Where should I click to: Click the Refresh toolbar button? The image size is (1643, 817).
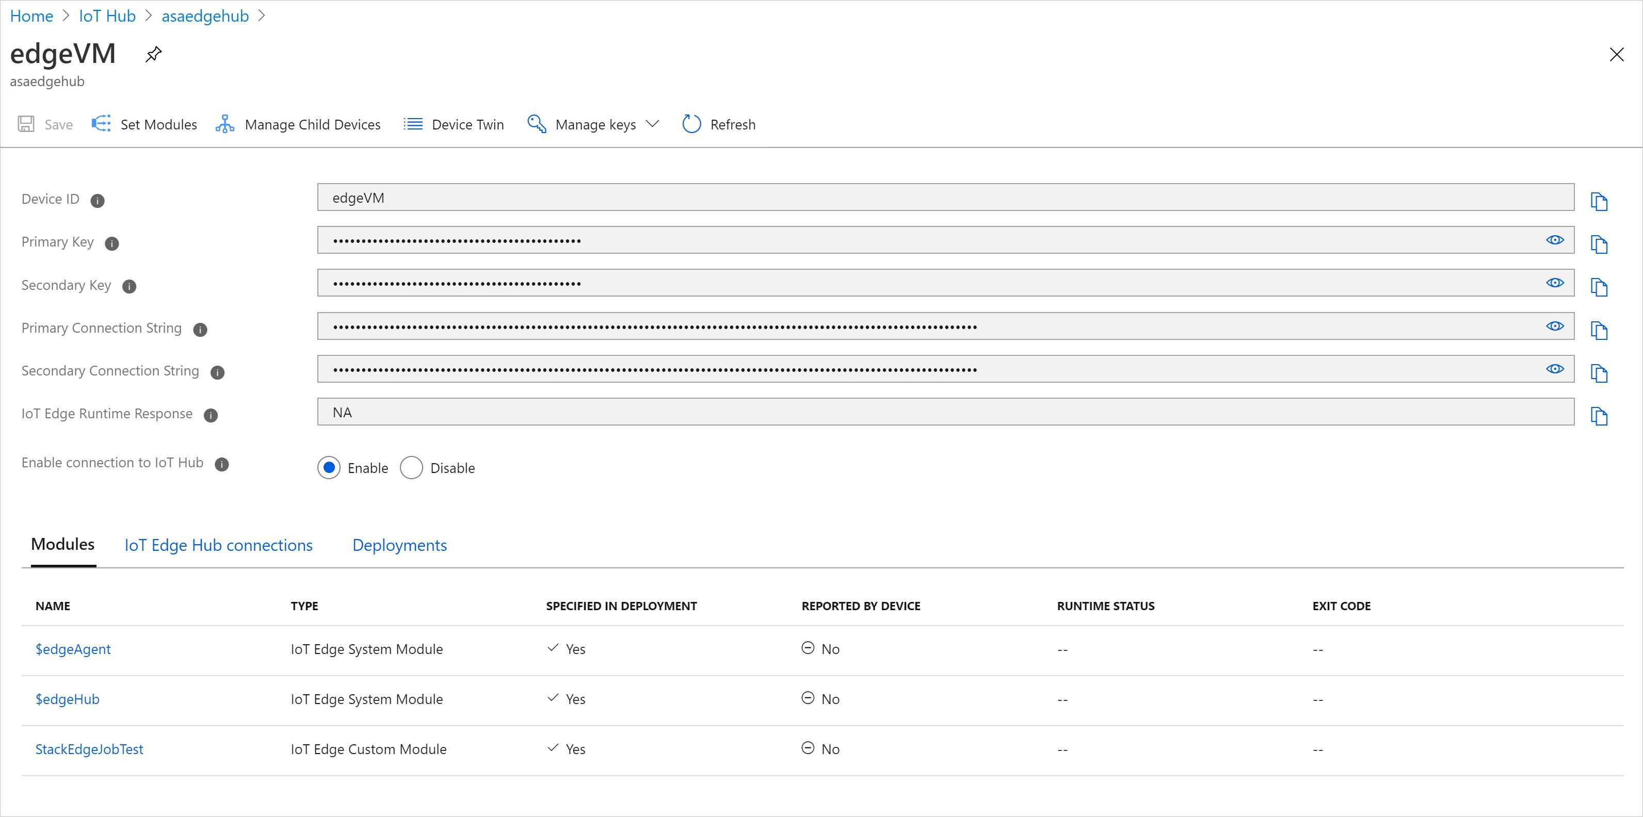tap(719, 124)
